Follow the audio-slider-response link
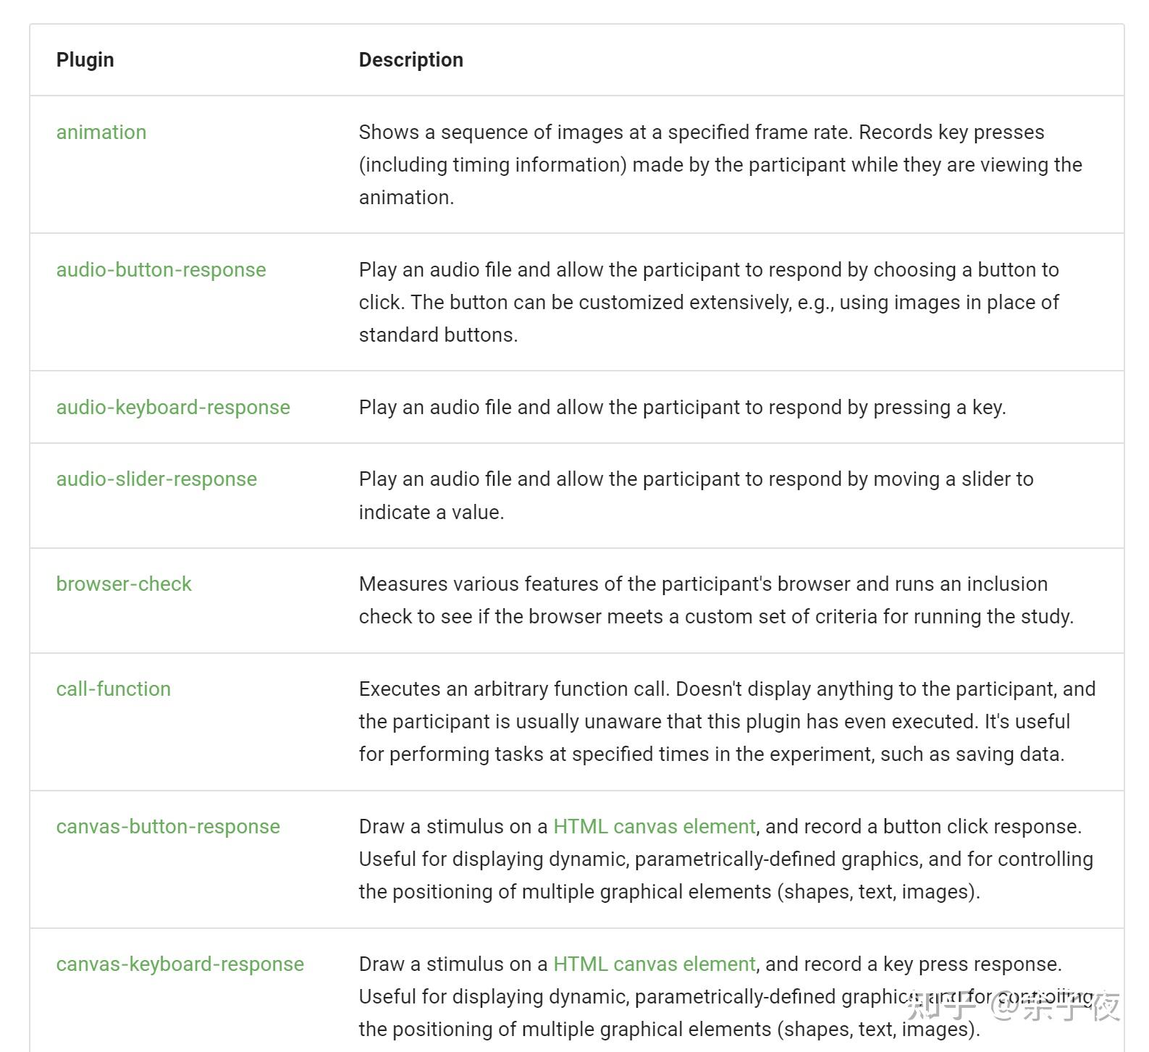The width and height of the screenshot is (1149, 1052). tap(156, 479)
